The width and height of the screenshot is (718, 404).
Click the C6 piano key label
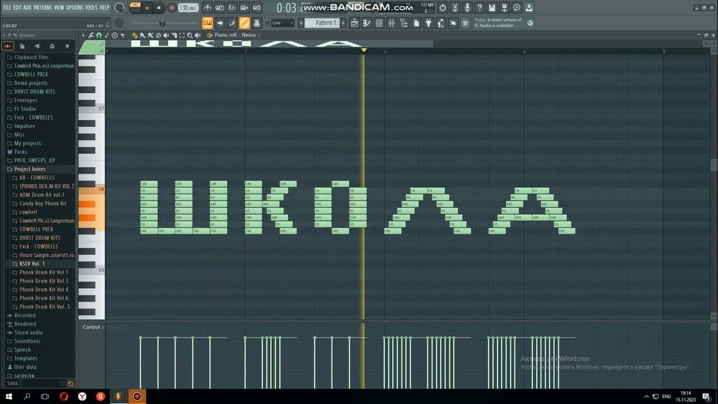(101, 189)
